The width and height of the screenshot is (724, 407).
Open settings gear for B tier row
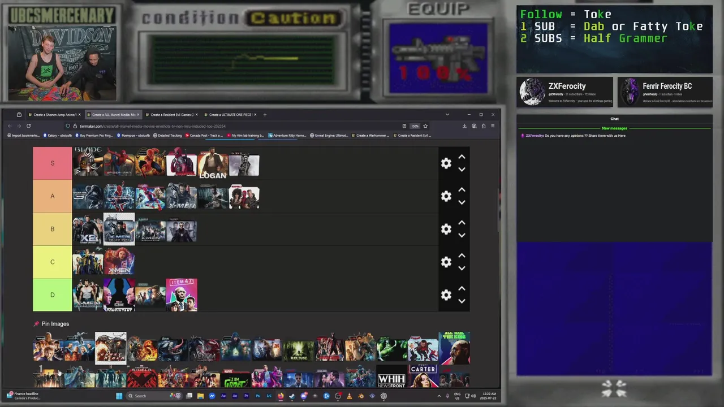tap(446, 229)
